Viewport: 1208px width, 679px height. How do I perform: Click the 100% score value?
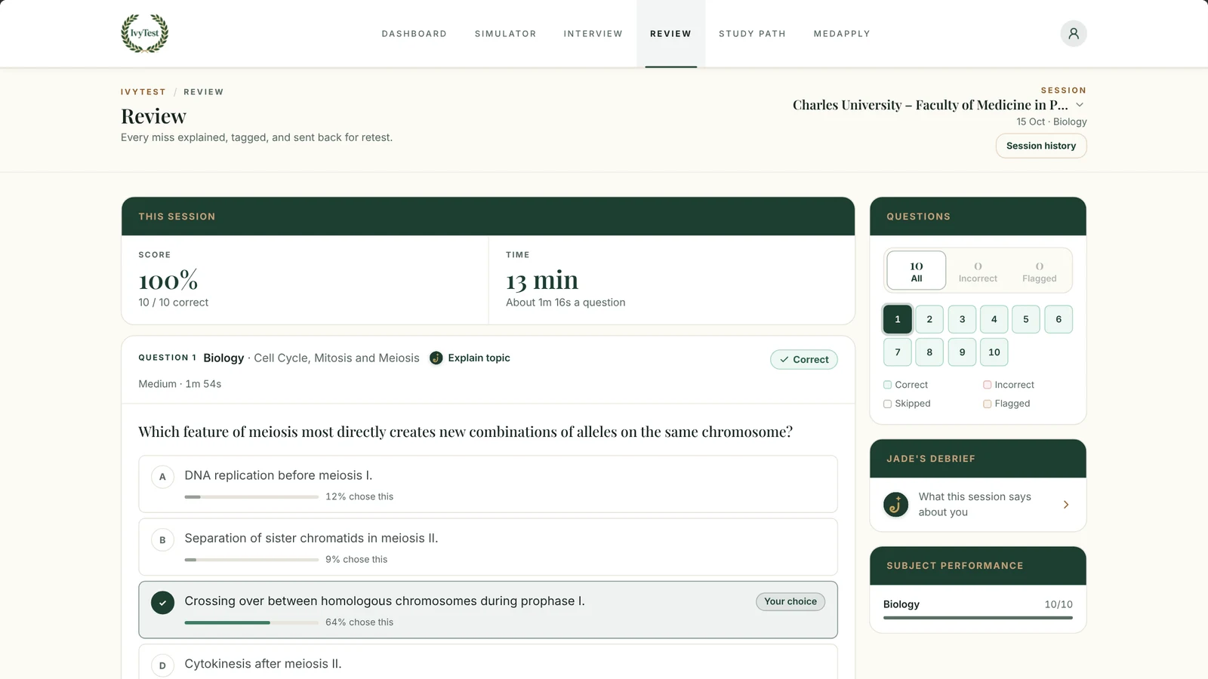click(x=168, y=280)
